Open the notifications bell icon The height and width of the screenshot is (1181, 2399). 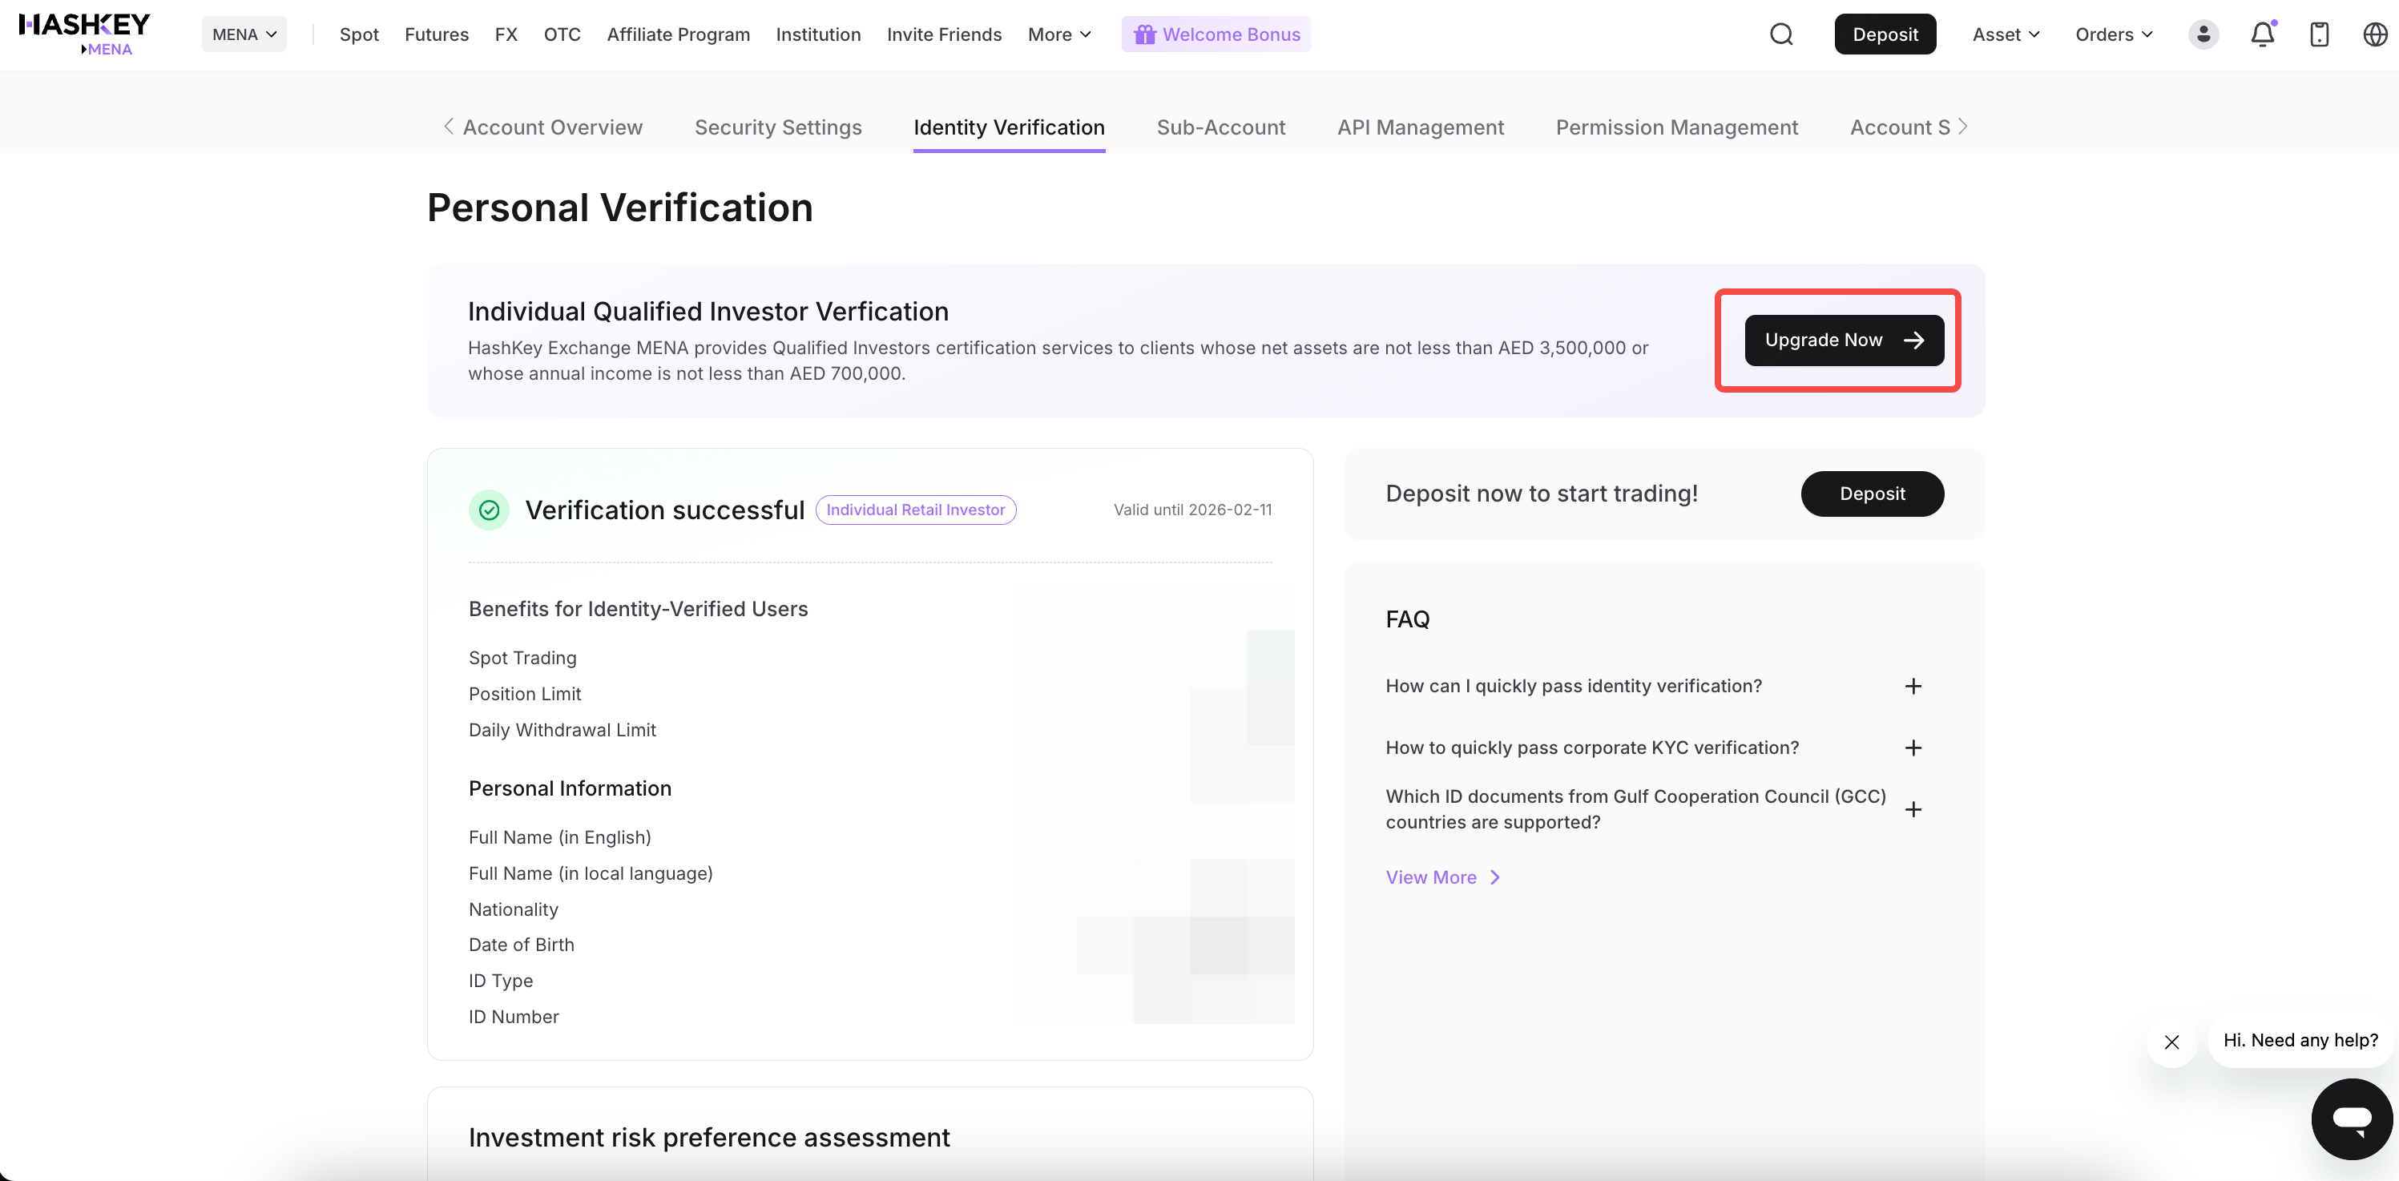tap(2262, 34)
